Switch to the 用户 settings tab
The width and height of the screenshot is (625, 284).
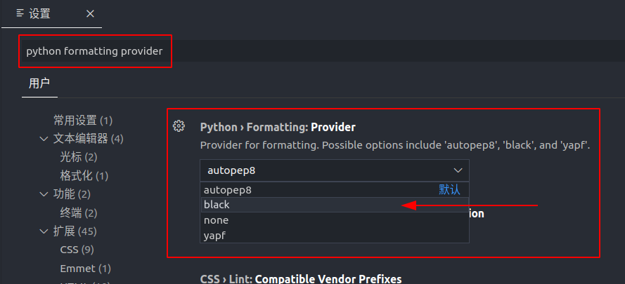point(39,83)
